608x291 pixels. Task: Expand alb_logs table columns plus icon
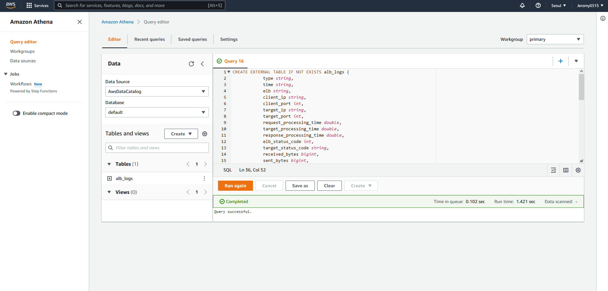pos(109,178)
